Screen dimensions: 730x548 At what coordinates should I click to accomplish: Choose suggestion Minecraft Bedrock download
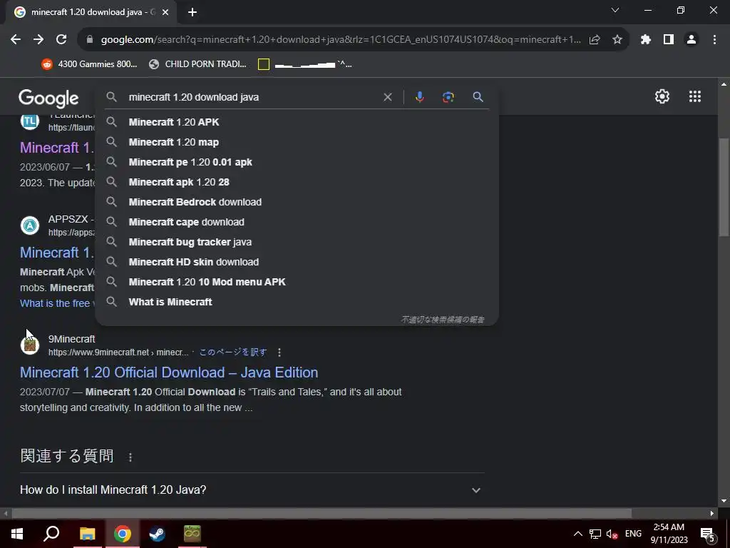(297, 202)
